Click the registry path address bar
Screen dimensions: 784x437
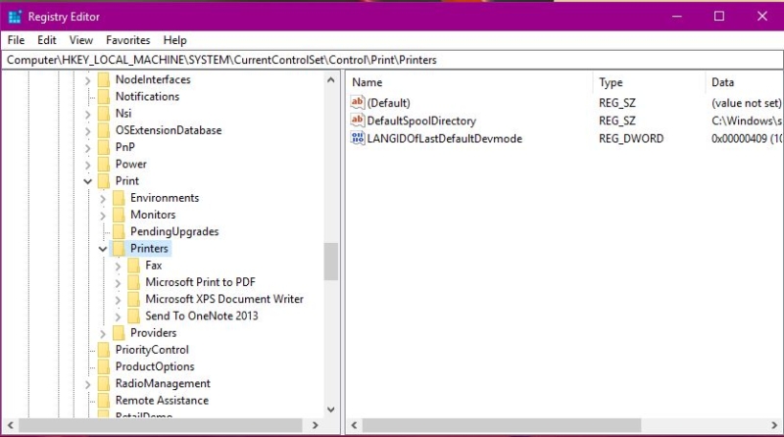(x=392, y=60)
